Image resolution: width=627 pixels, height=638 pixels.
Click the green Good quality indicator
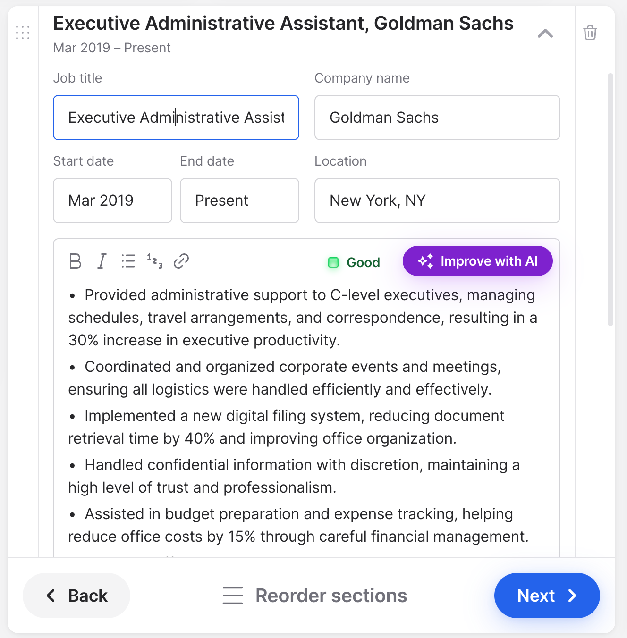[354, 262]
